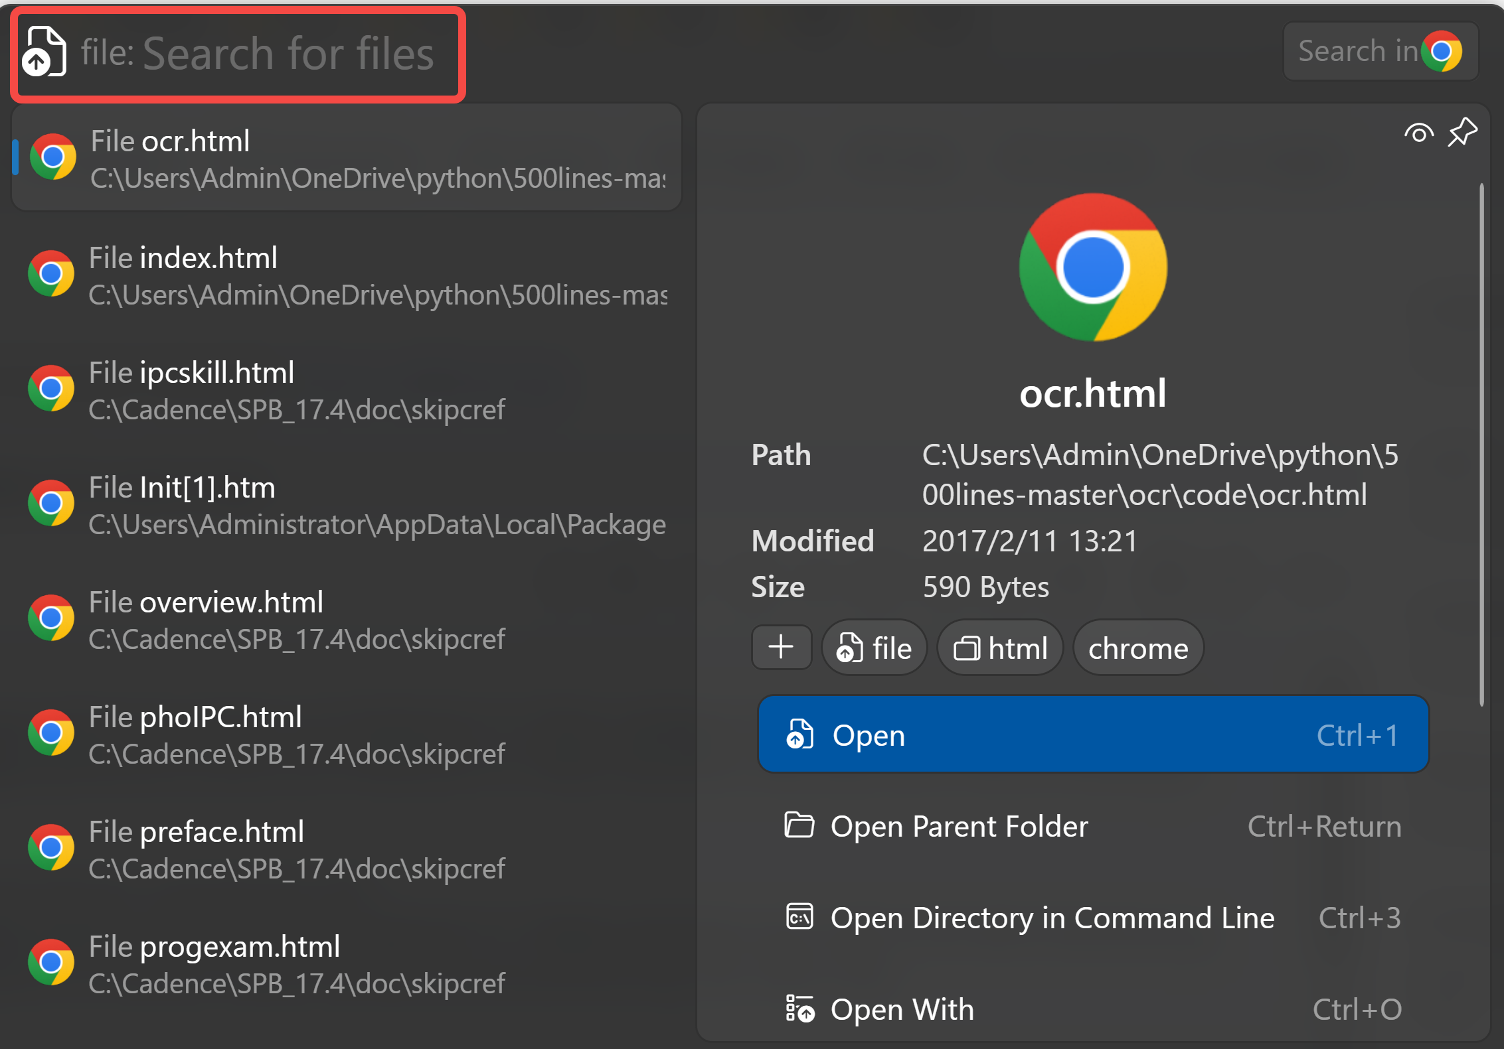Click the large Chrome logo preview of ocr.html
The height and width of the screenshot is (1049, 1504).
tap(1093, 267)
